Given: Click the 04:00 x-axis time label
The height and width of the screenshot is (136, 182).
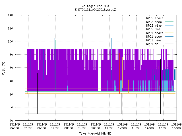Looking at the screenshot, I should [15, 128].
